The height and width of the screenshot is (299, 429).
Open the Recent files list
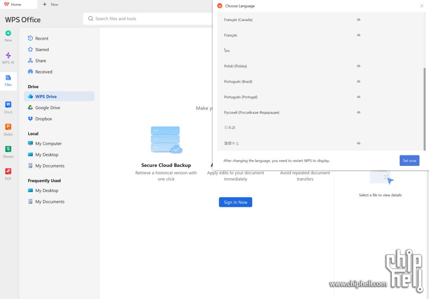[38, 38]
